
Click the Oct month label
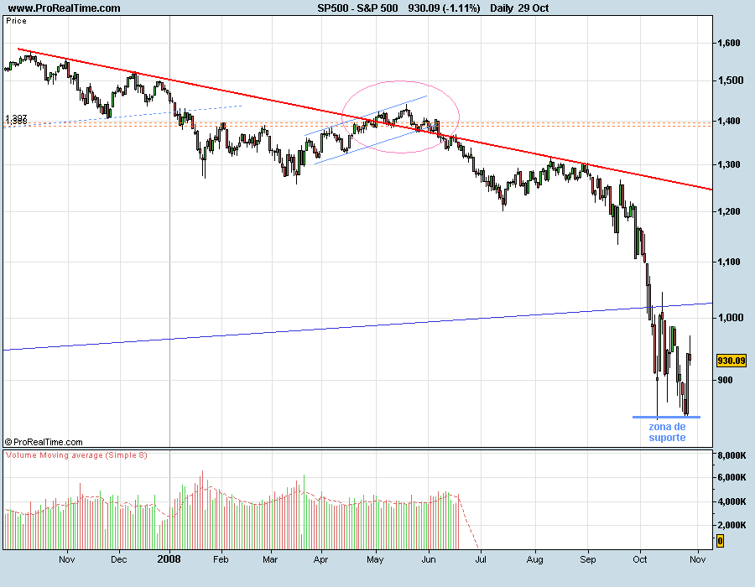pos(640,559)
